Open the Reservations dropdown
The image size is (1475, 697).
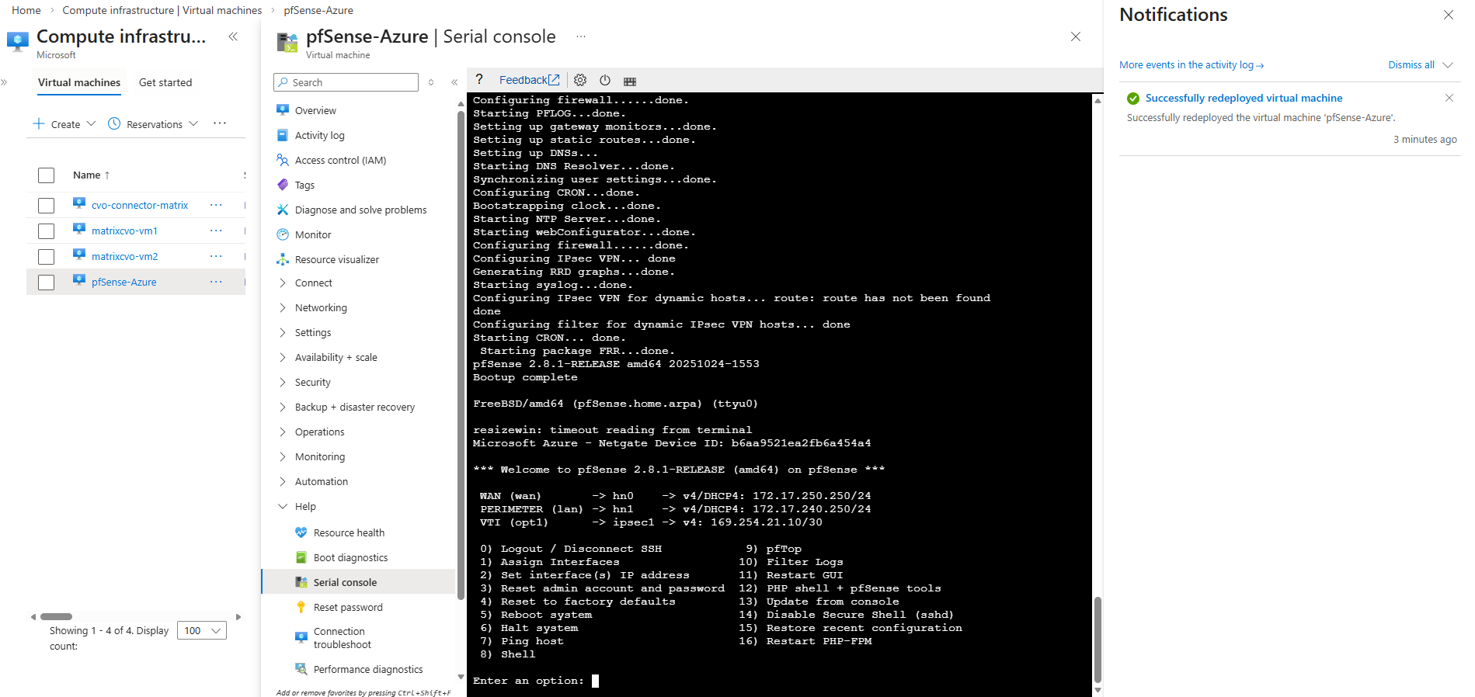[x=153, y=124]
